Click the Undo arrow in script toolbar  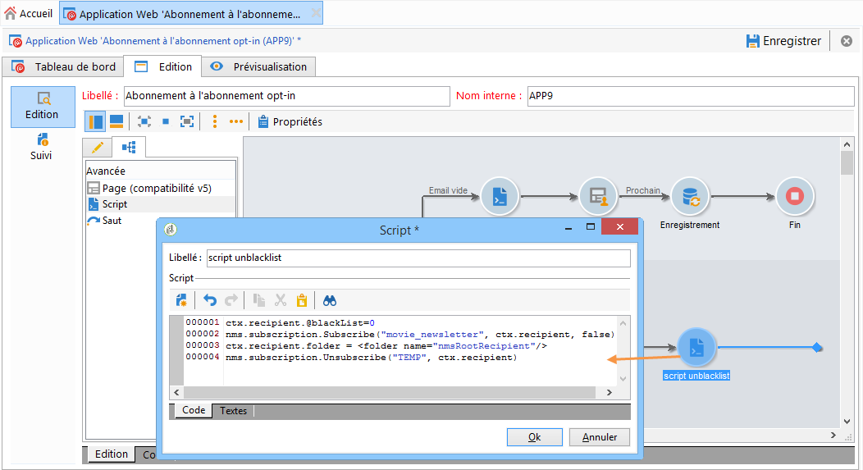click(x=210, y=300)
